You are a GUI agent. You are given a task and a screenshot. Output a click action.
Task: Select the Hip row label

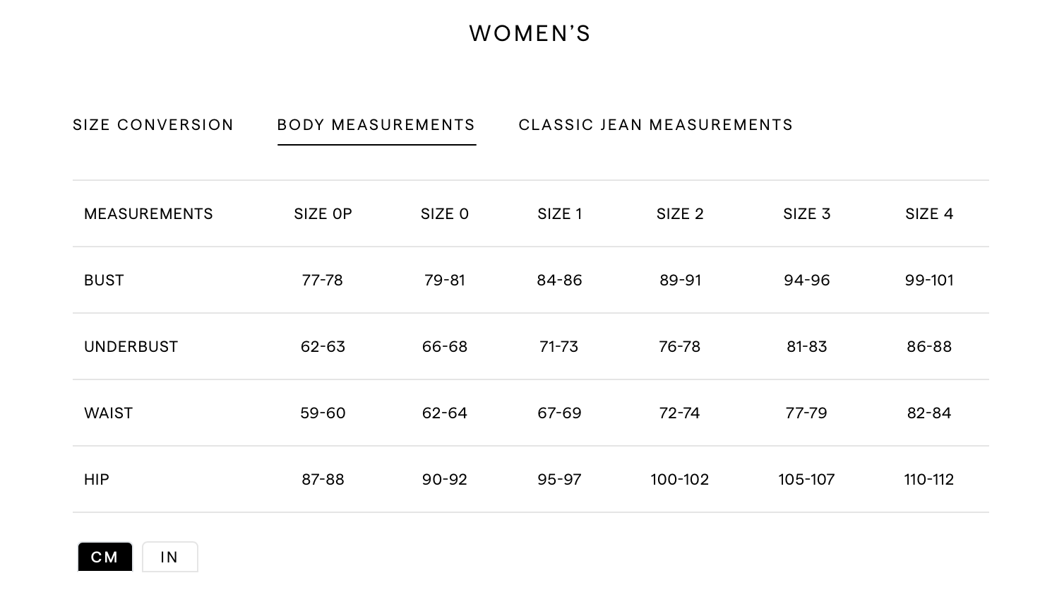point(97,480)
